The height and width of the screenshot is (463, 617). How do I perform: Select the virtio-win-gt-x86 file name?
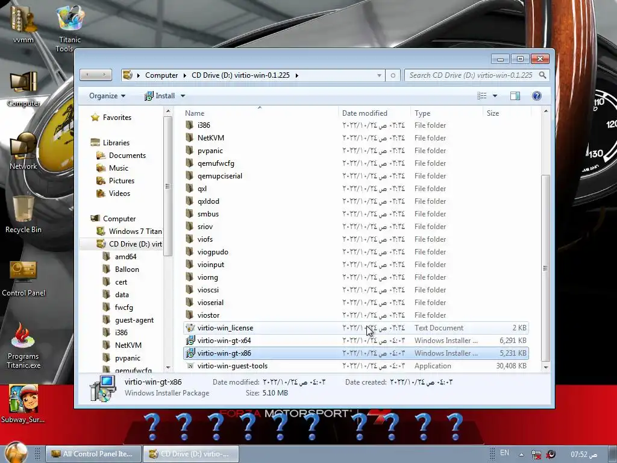coord(224,353)
